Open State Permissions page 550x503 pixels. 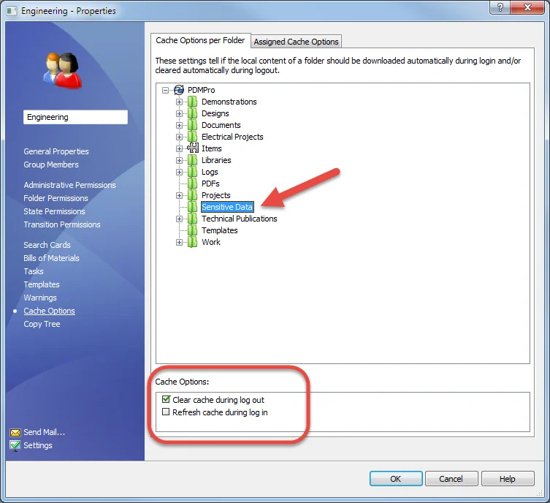[x=54, y=211]
